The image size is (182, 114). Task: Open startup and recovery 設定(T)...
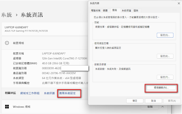(165, 77)
